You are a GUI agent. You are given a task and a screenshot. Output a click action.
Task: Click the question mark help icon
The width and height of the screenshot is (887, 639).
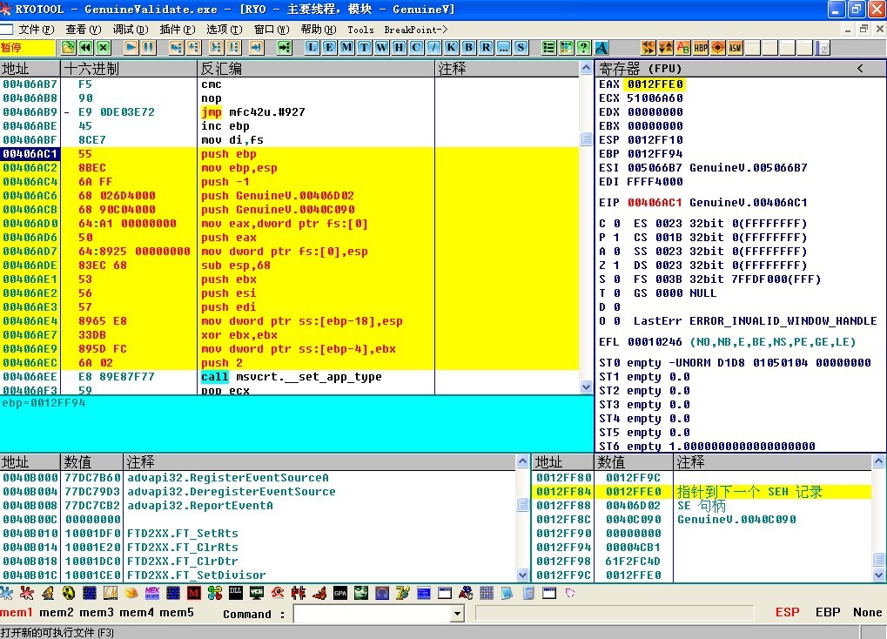click(x=583, y=48)
